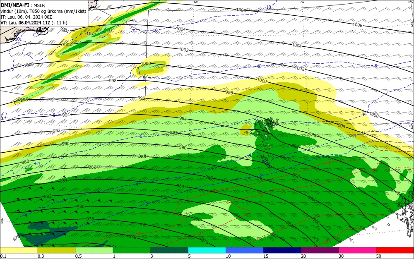414x259 pixels.
Task: Click the light yellow 0.1–0.3 legend swatch
Action: [19, 250]
